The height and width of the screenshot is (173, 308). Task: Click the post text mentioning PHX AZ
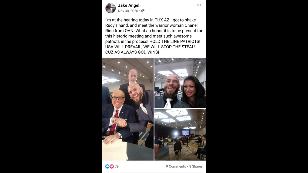point(154,36)
